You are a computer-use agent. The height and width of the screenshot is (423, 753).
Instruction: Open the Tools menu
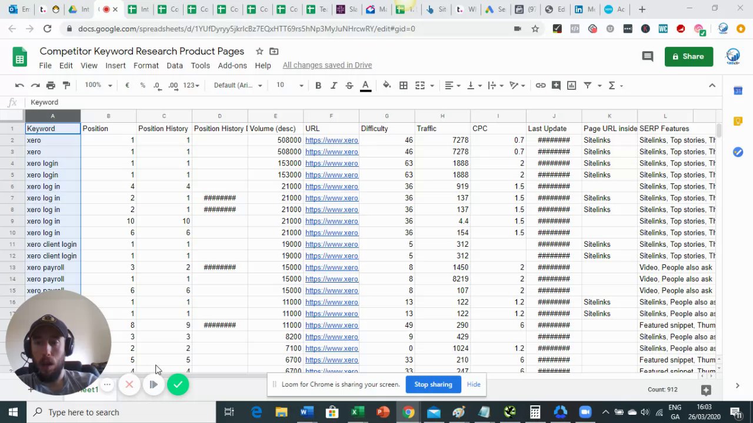click(x=200, y=65)
